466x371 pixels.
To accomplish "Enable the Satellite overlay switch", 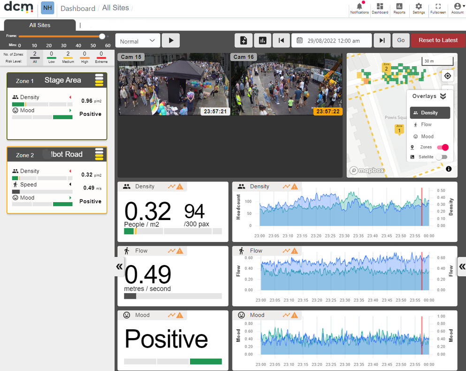I will 442,157.
